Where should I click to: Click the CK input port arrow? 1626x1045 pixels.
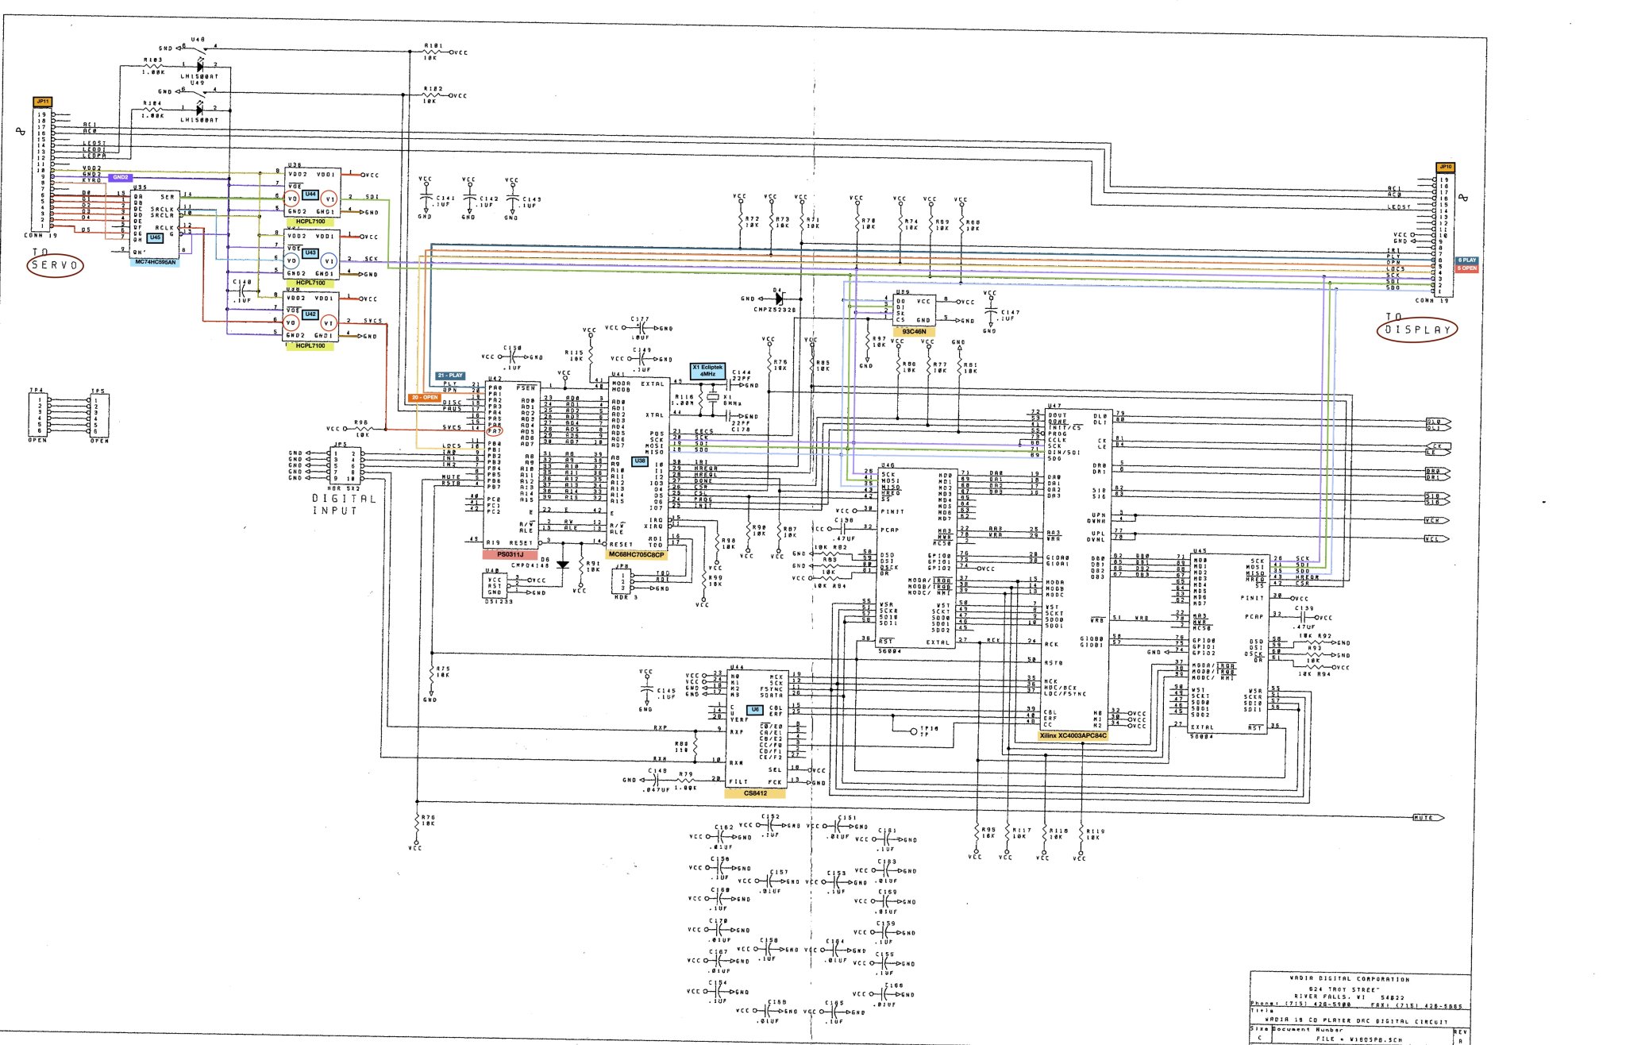point(1439,446)
